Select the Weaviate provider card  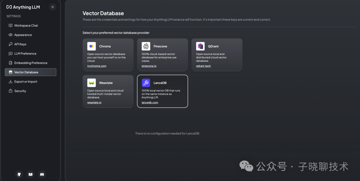(108, 91)
